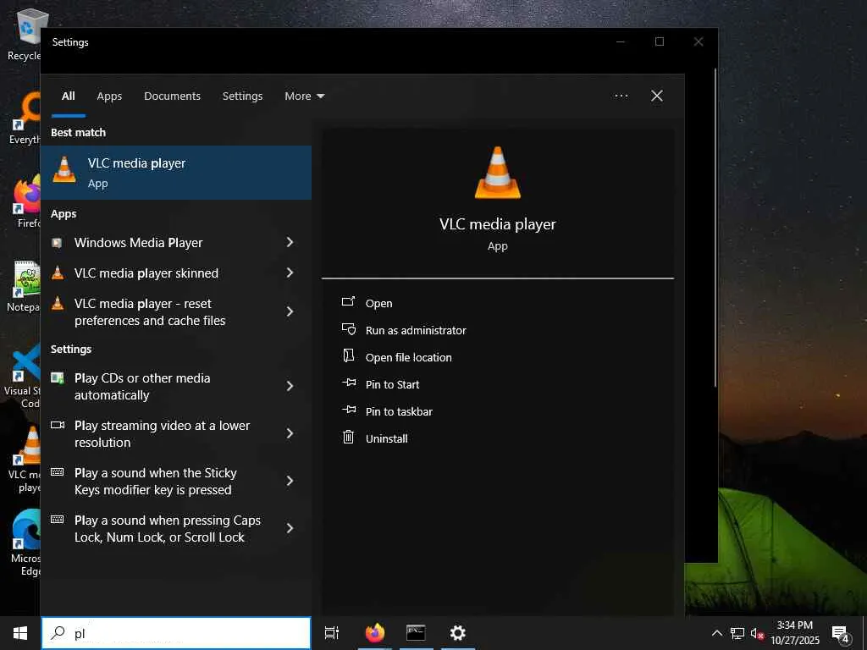
Task: Close the search panel with X
Action: pos(657,96)
